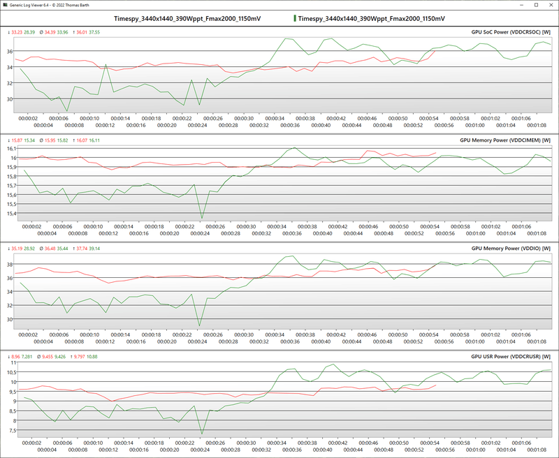The height and width of the screenshot is (458, 559).
Task: Click the red average value 9.455
Action: 48,357
